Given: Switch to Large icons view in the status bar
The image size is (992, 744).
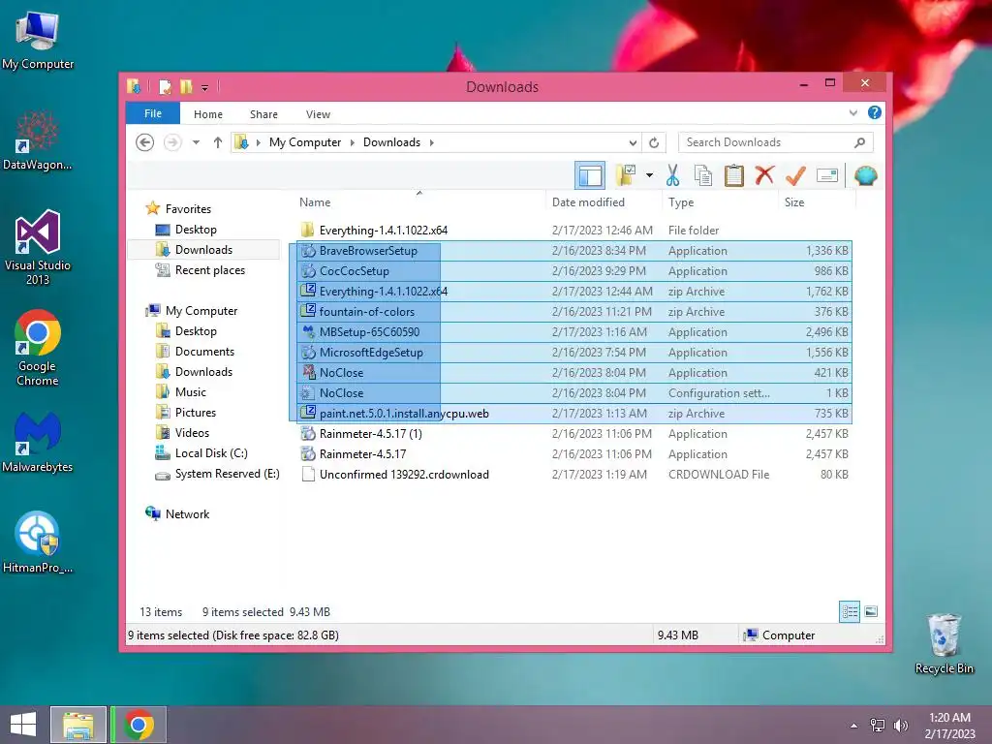Looking at the screenshot, I should (x=871, y=611).
